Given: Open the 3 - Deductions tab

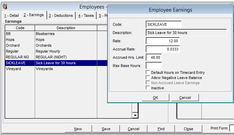Looking at the screenshot, I should click(x=61, y=15).
